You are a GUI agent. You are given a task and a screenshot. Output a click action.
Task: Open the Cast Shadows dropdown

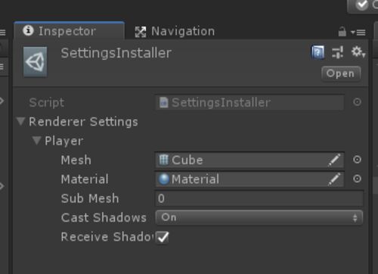tap(259, 217)
